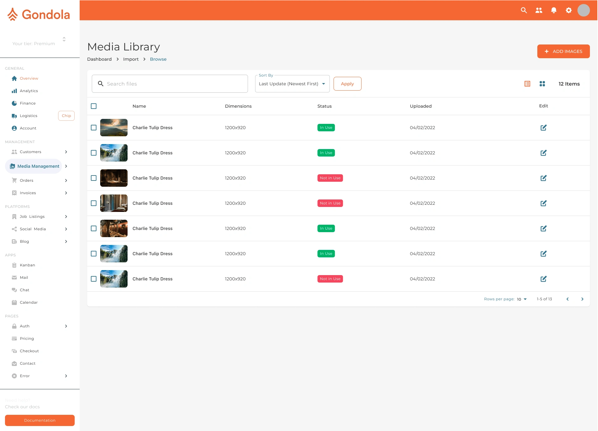This screenshot has width=598, height=431.
Task: Switch to list view icon
Action: pyautogui.click(x=527, y=84)
